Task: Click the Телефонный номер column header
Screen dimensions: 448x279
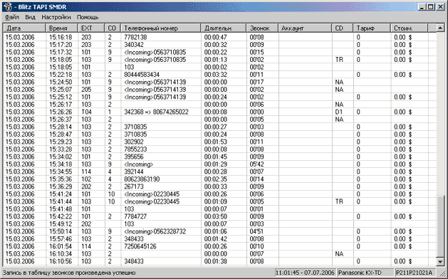Action: pos(160,28)
